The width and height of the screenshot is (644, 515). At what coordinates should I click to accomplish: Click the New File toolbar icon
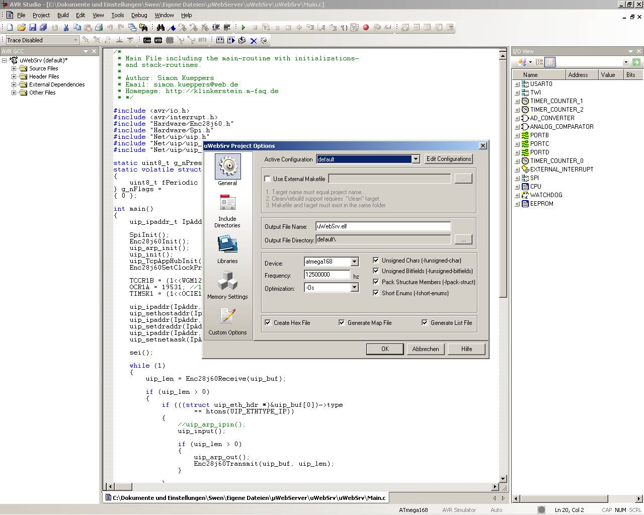coord(10,28)
